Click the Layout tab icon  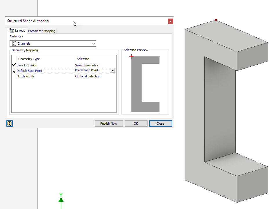click(11, 30)
